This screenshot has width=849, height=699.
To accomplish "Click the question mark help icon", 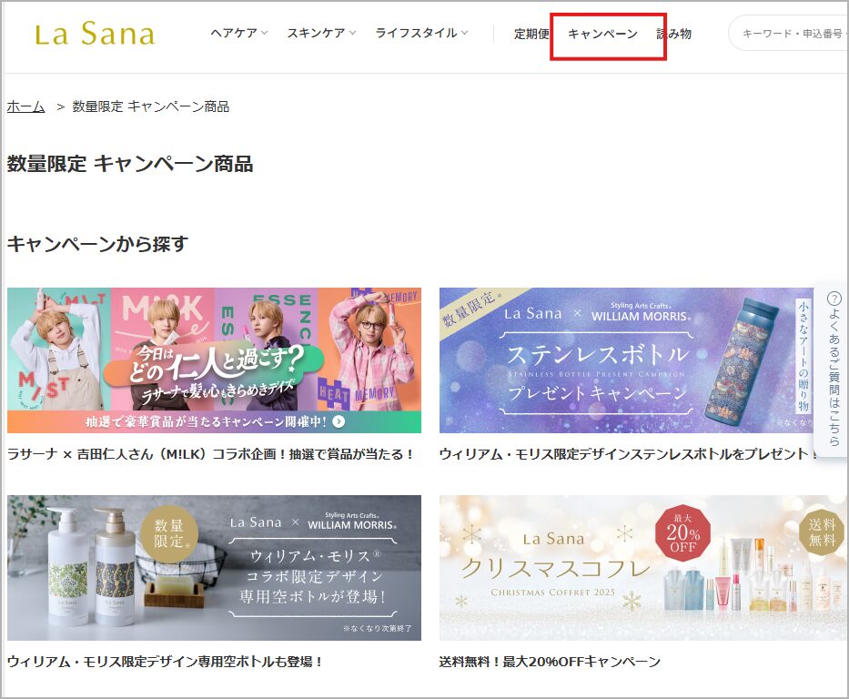I will [x=834, y=299].
